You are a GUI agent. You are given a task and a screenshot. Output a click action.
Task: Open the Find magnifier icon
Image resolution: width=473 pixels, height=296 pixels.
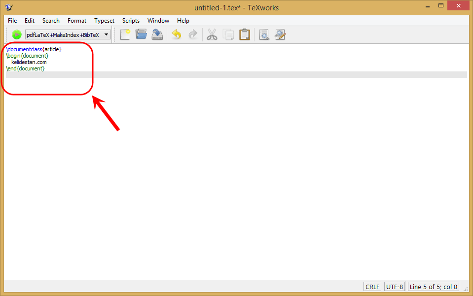pyautogui.click(x=264, y=34)
